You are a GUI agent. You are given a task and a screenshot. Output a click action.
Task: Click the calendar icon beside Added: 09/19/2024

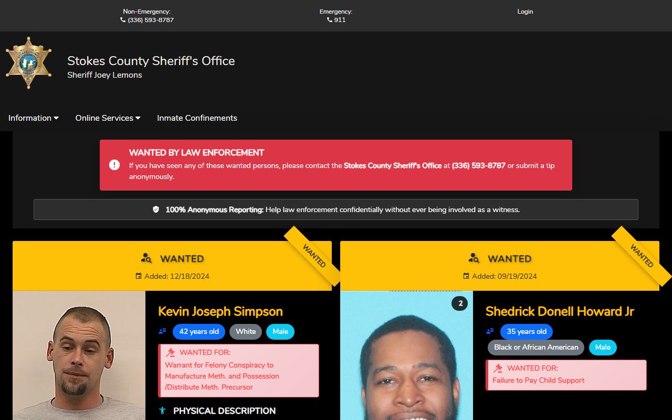[x=466, y=276]
